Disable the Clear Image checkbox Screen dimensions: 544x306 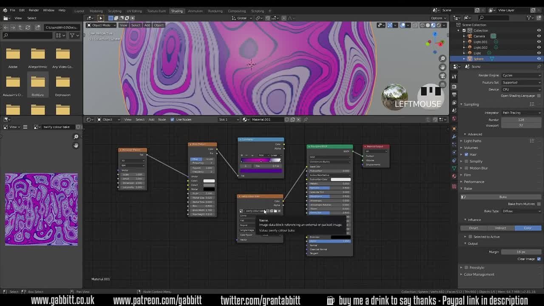coord(539,259)
